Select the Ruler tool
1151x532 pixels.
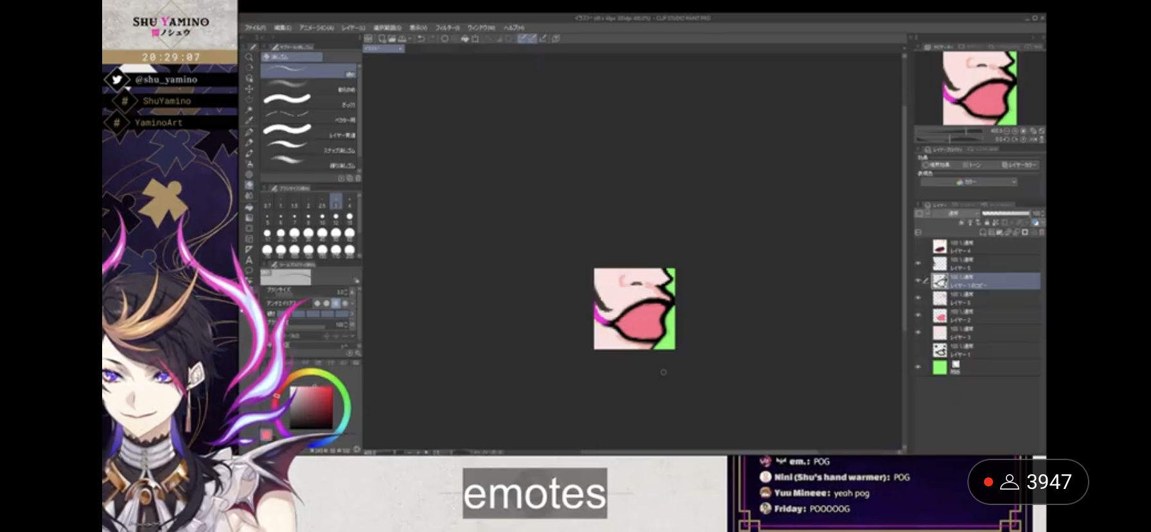tap(249, 249)
